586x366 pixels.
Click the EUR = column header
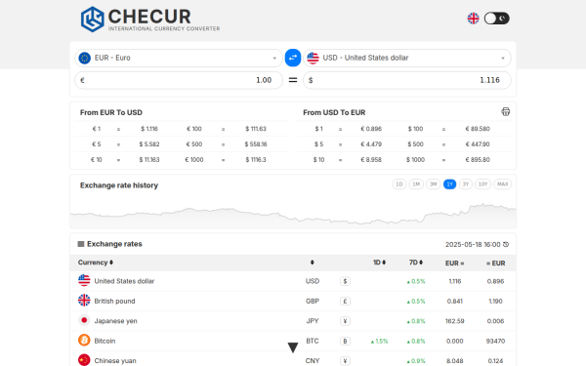pos(454,264)
